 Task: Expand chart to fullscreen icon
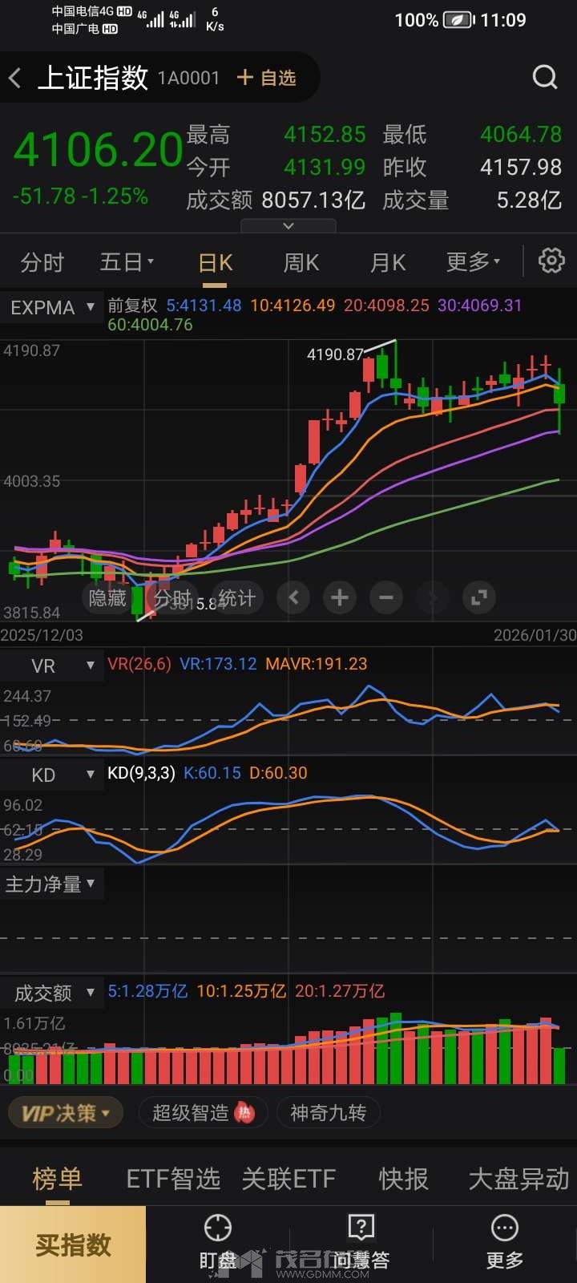tap(479, 598)
